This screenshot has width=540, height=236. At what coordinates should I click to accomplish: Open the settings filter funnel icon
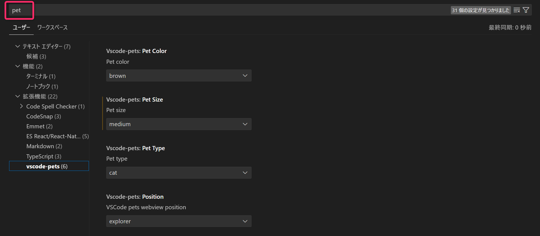pos(526,10)
